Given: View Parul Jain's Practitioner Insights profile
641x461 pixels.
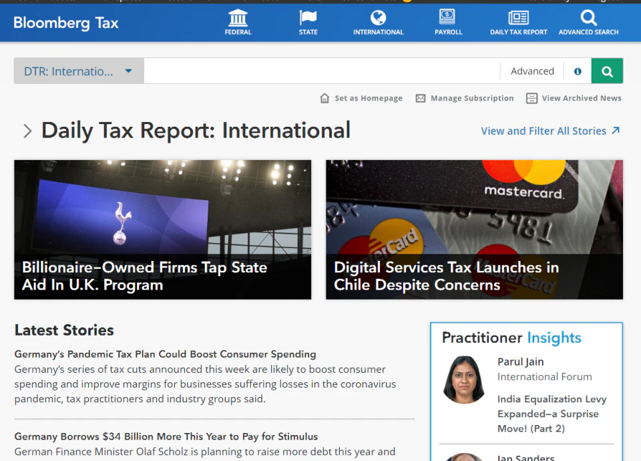Looking at the screenshot, I should (x=520, y=362).
